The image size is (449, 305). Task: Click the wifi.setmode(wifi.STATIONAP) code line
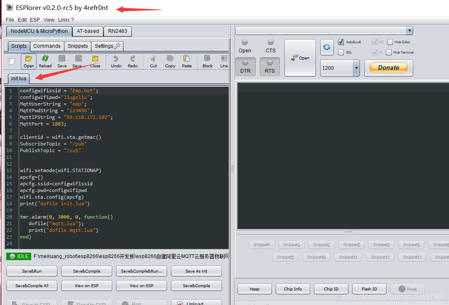pos(60,170)
